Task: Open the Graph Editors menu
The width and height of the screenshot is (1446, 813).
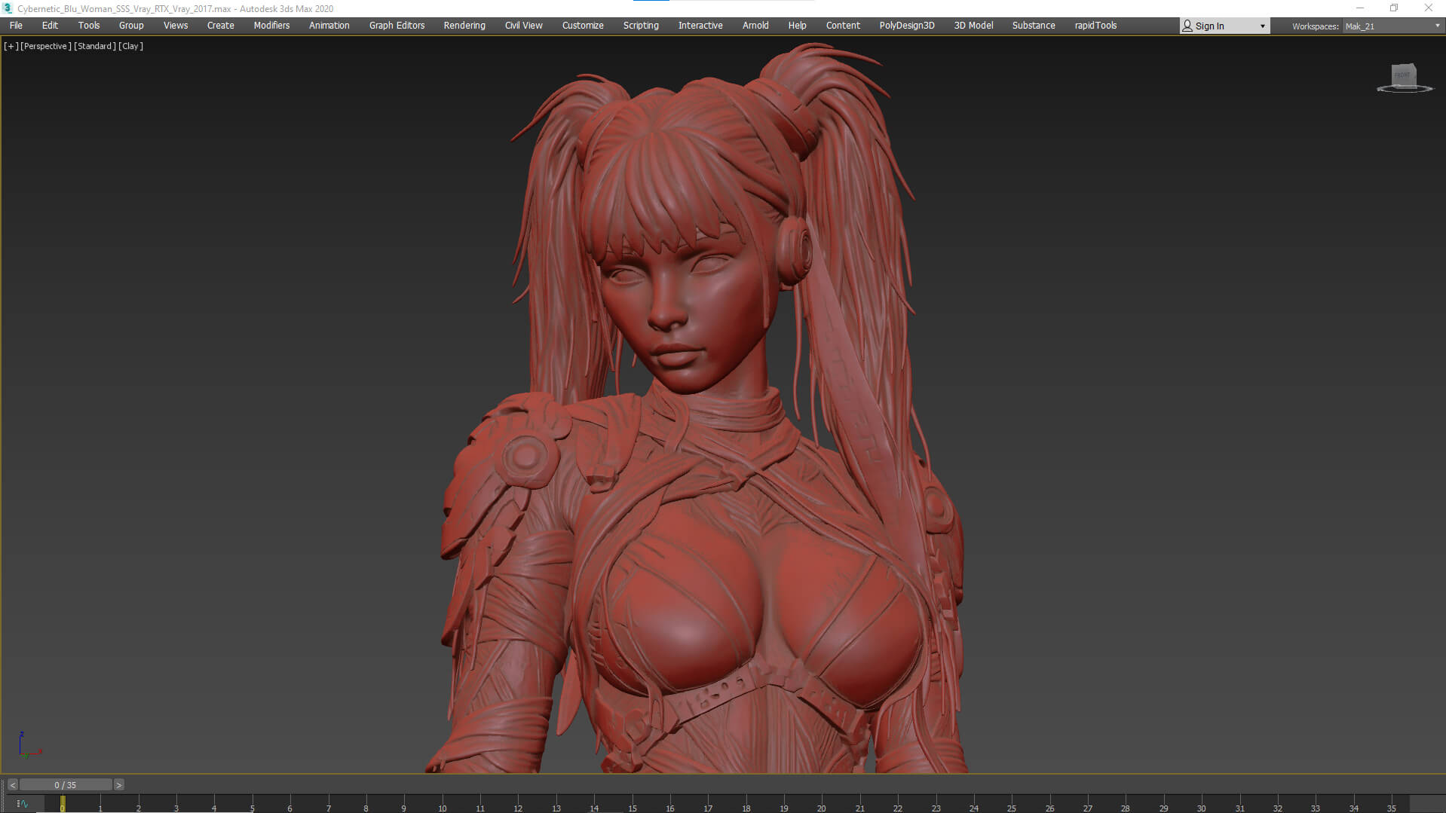Action: (x=397, y=26)
